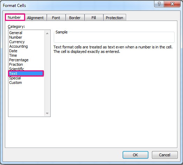Select the Fill tab
The image size is (183, 165).
pos(94,18)
